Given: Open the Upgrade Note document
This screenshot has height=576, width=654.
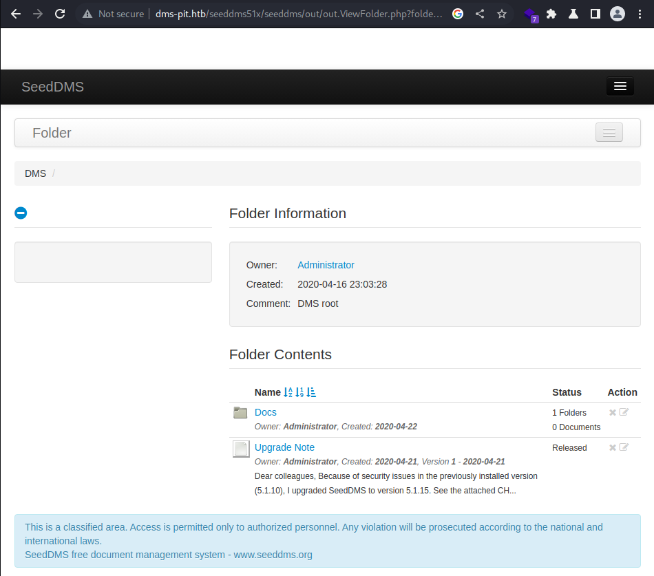Looking at the screenshot, I should pyautogui.click(x=284, y=447).
